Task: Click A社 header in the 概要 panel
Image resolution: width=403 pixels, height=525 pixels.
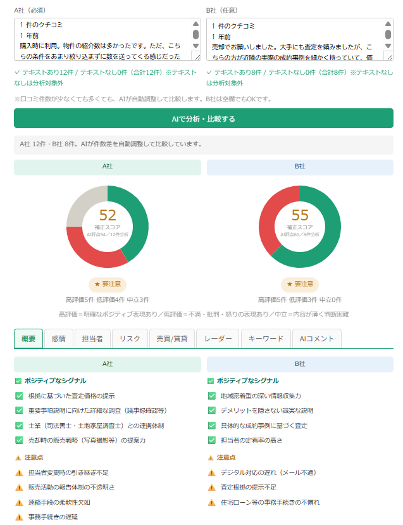Action: [108, 364]
